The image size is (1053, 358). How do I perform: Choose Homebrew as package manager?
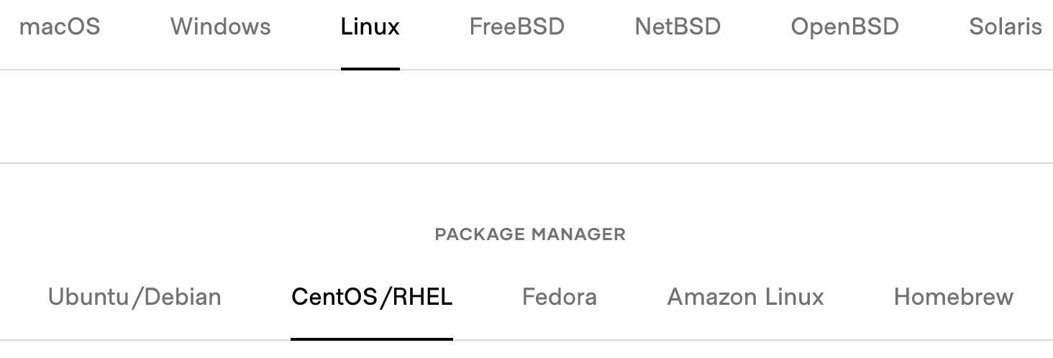point(953,297)
